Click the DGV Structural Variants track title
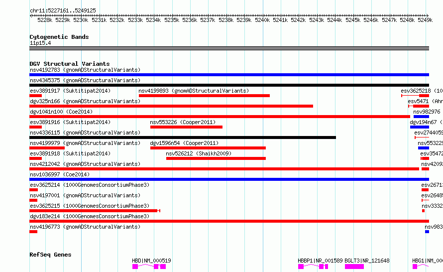The image size is (443, 272). [x=70, y=64]
